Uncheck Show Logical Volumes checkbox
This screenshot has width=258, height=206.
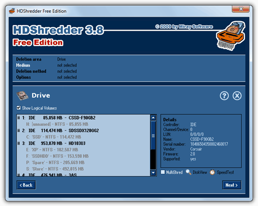18,108
